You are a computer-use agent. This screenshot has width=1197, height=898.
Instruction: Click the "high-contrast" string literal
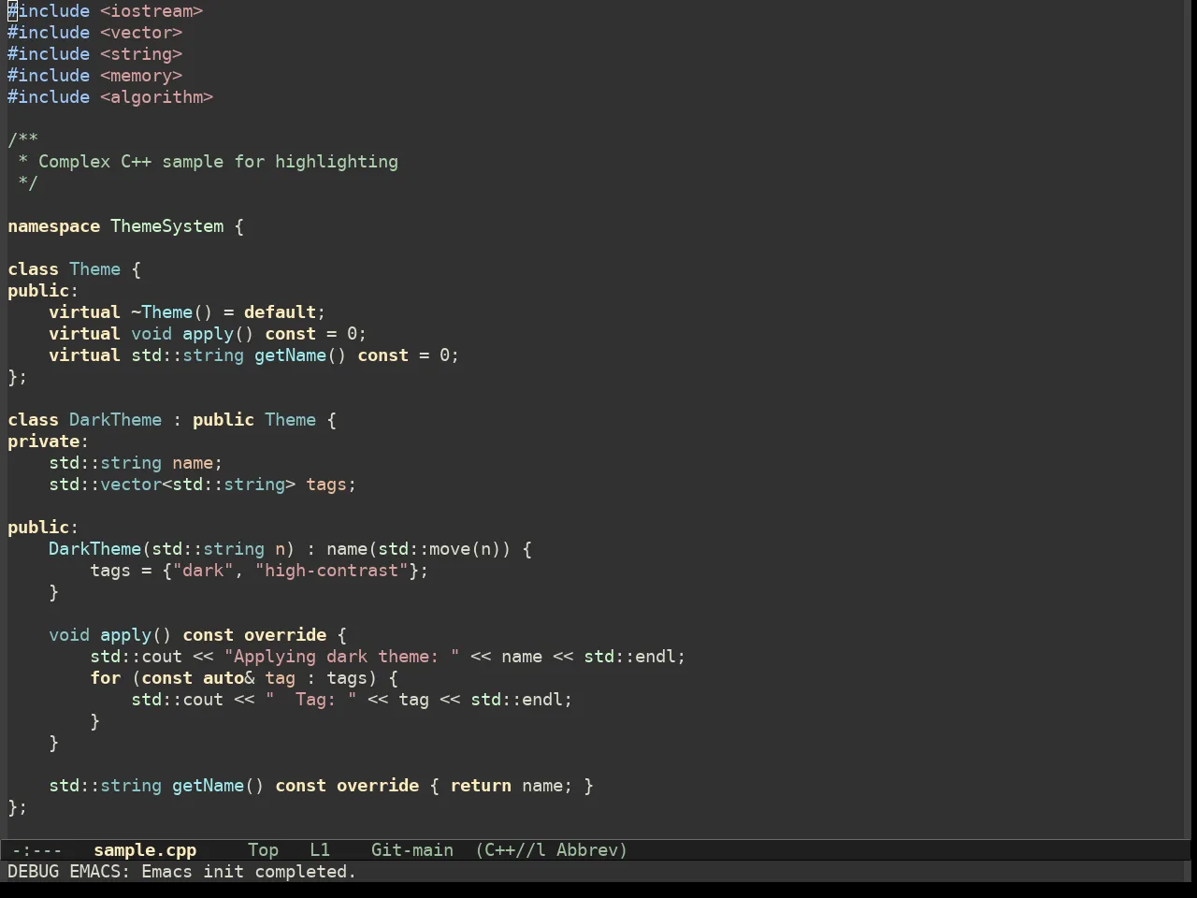(x=332, y=571)
